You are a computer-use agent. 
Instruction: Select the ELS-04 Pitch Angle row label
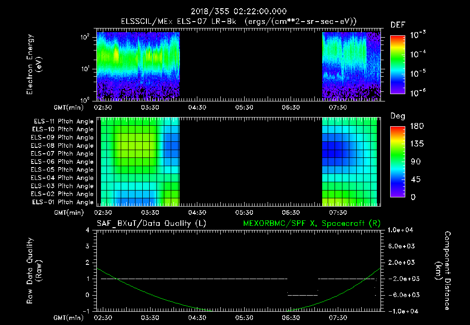click(62, 178)
